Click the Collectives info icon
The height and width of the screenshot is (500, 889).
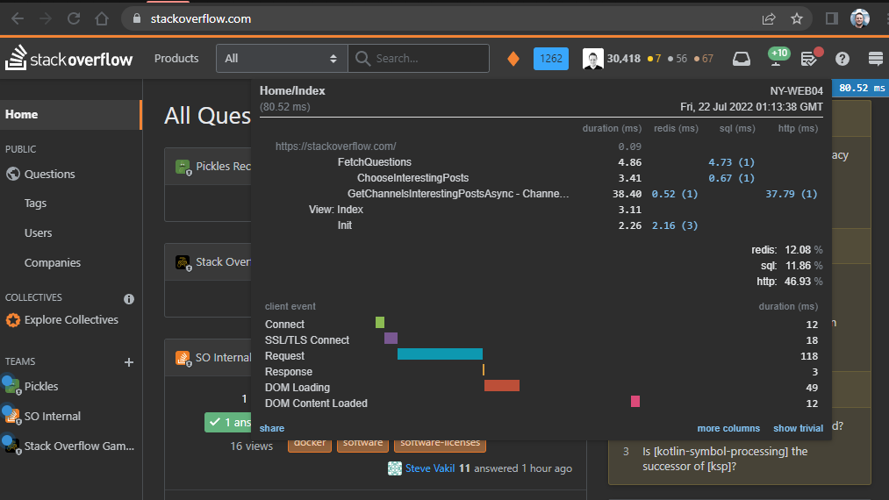129,299
